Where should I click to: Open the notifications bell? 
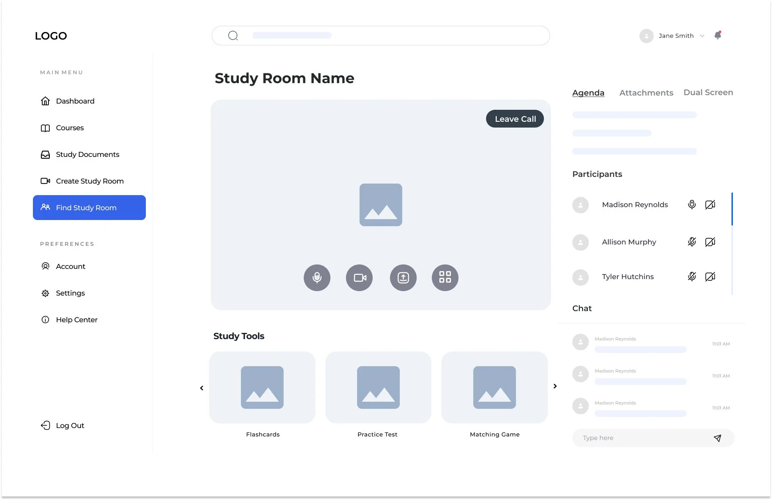(718, 35)
